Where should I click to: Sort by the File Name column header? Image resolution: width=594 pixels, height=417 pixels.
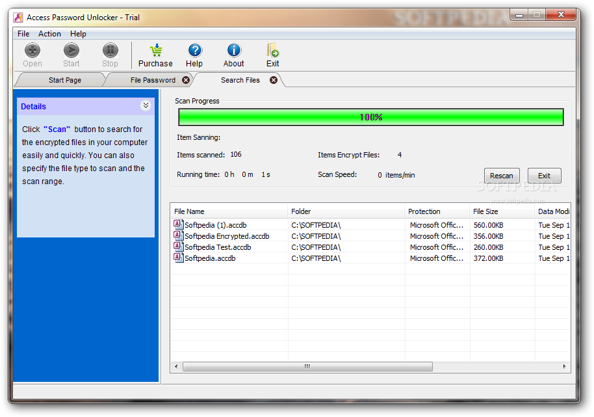229,211
